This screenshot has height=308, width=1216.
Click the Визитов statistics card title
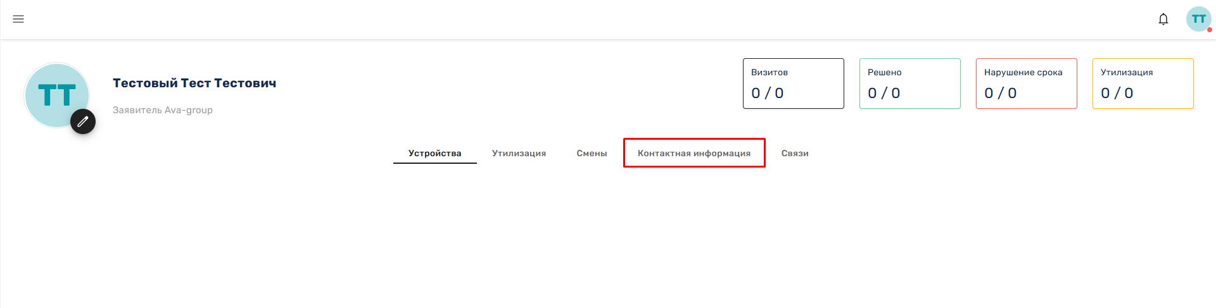click(x=769, y=72)
